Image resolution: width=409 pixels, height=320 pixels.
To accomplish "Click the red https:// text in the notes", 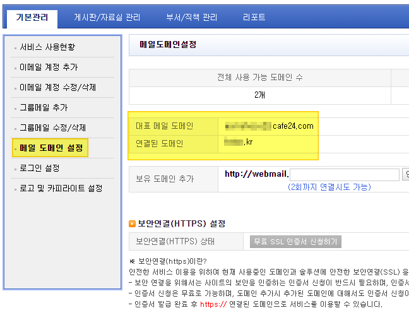I will (x=214, y=304).
